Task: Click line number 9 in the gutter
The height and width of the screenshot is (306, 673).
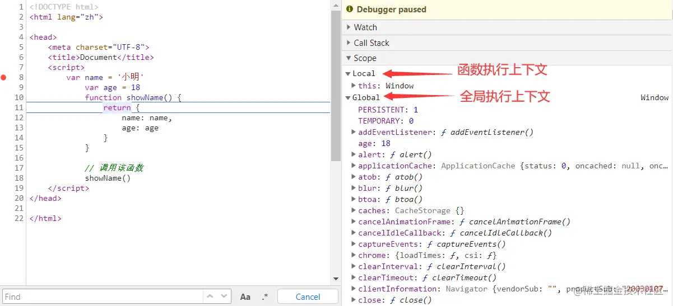Action: 21,87
